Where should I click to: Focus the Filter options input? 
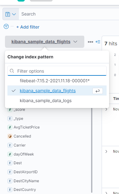pos(57,71)
